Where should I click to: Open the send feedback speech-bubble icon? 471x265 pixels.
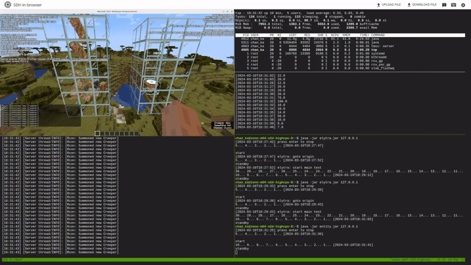tap(444, 5)
